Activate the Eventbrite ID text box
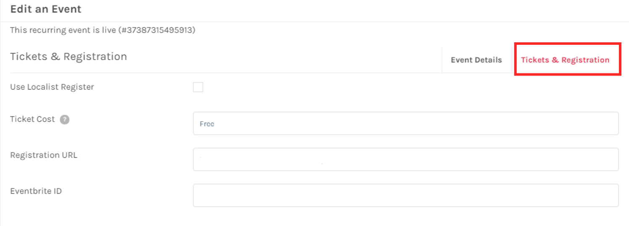The height and width of the screenshot is (226, 629). pyautogui.click(x=405, y=195)
